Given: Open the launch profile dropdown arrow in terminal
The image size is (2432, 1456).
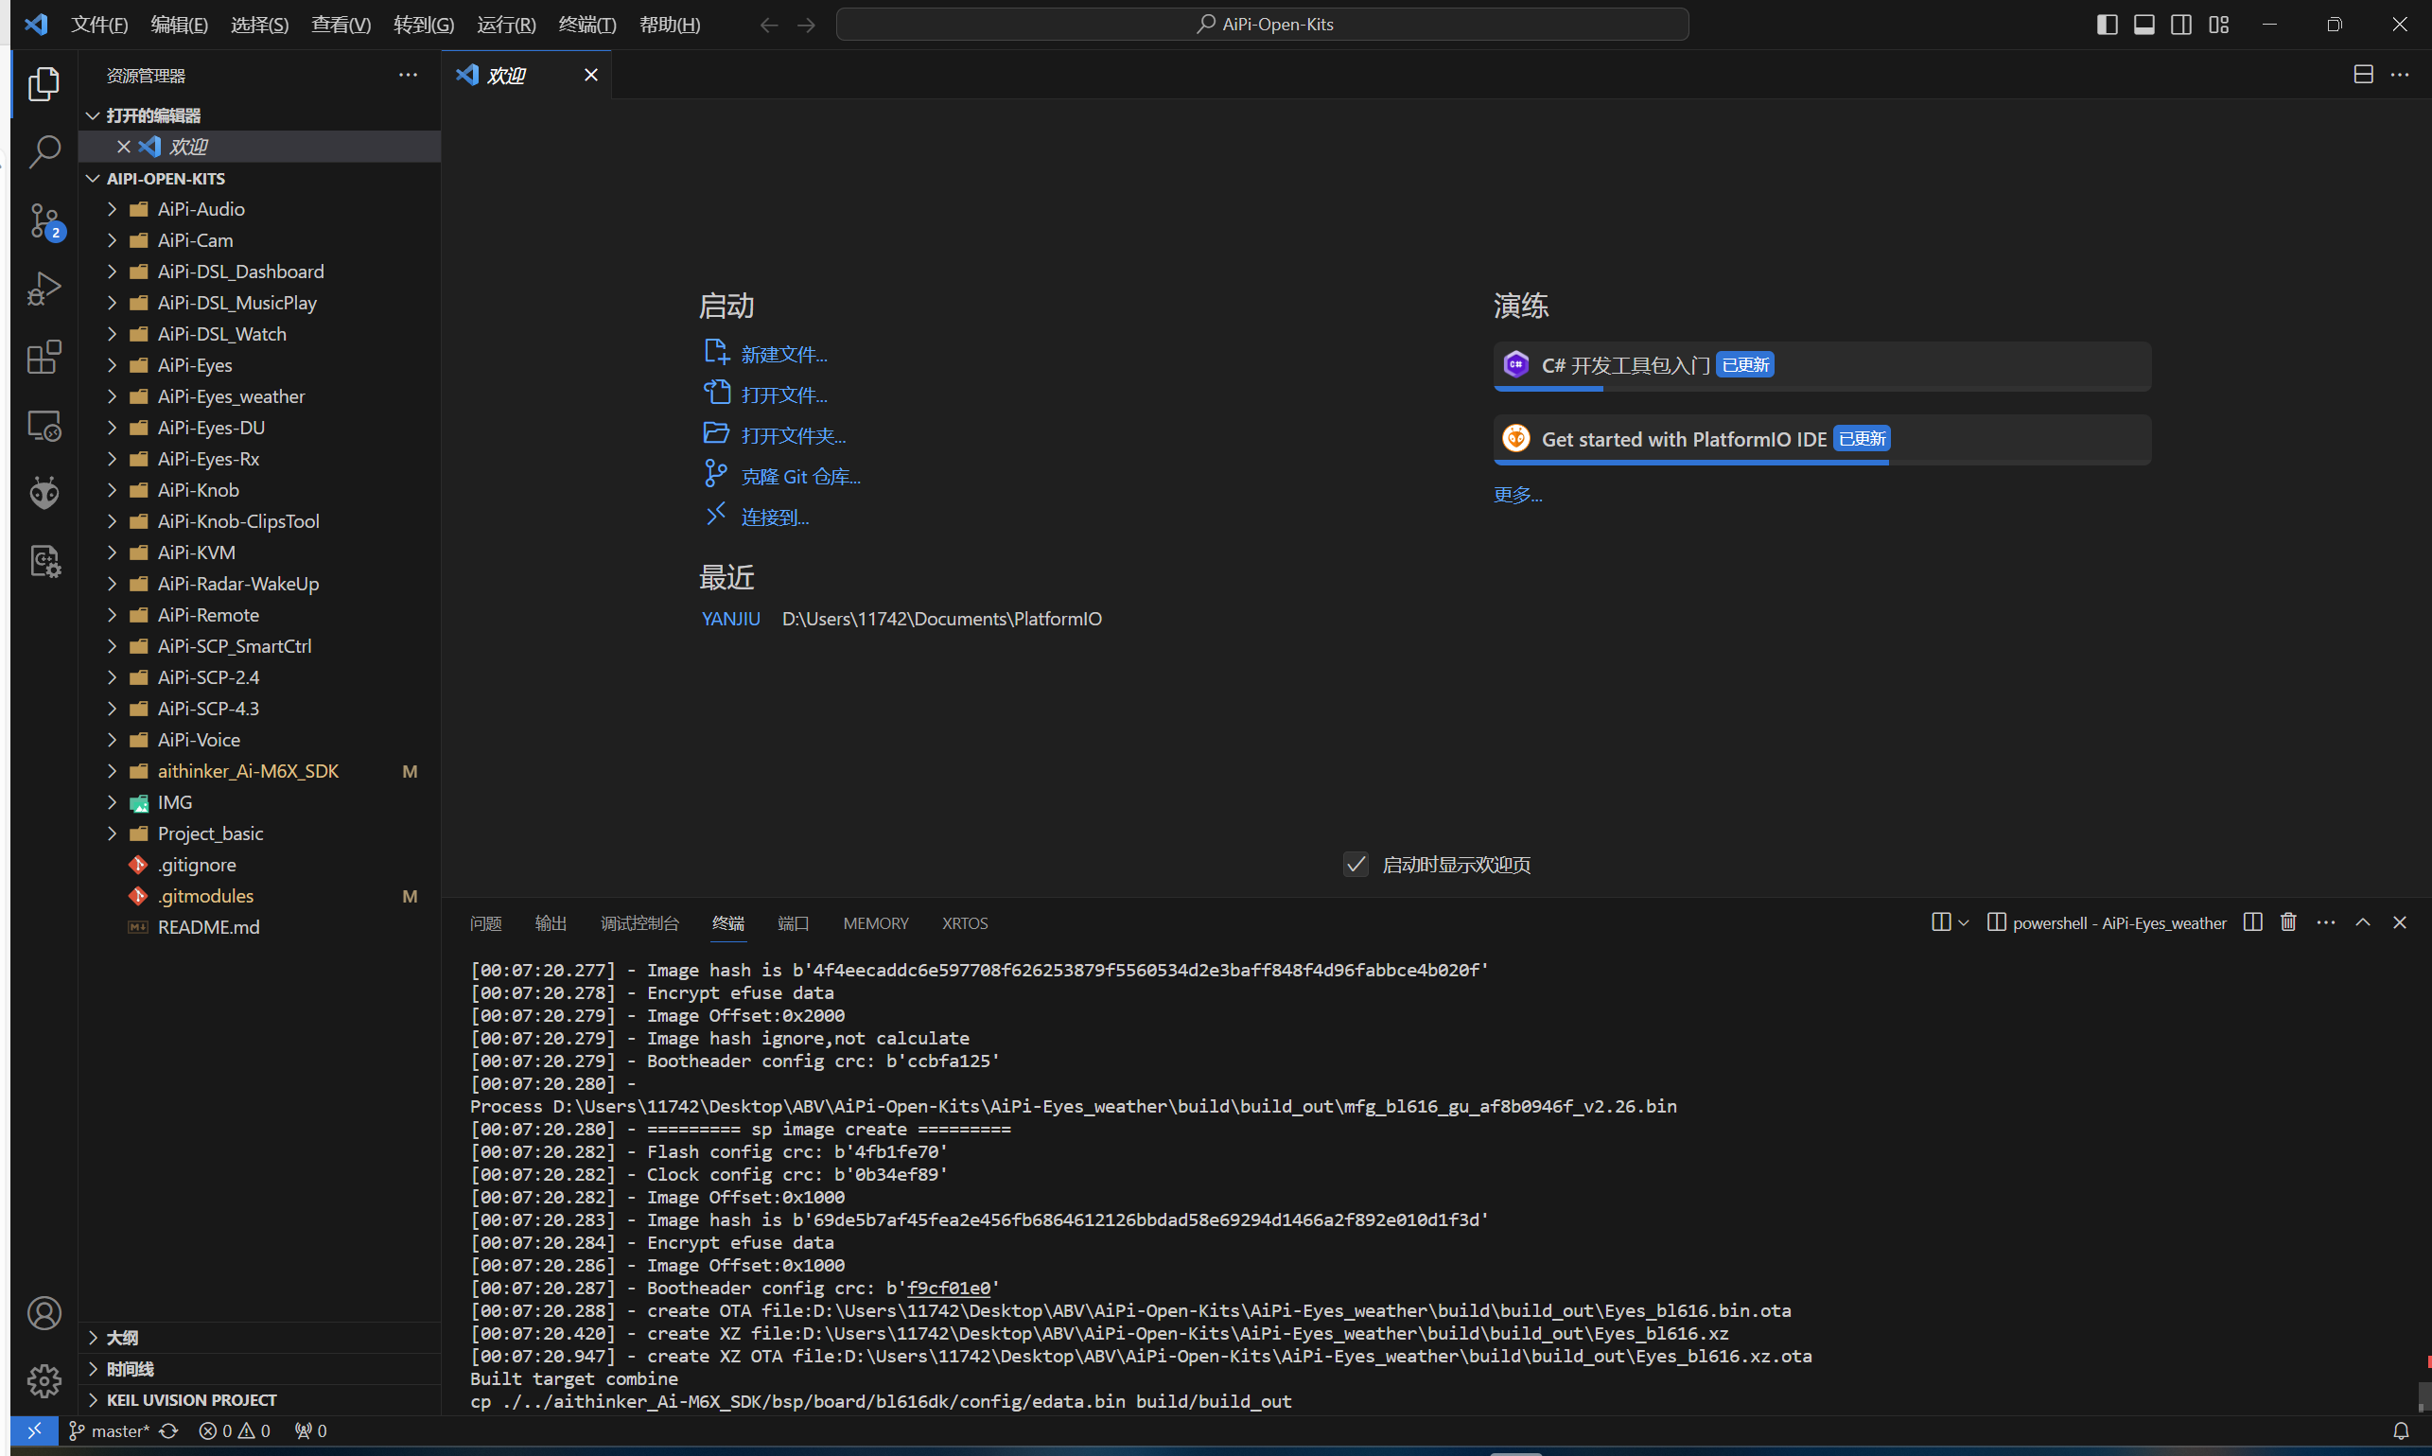Looking at the screenshot, I should pyautogui.click(x=1963, y=922).
